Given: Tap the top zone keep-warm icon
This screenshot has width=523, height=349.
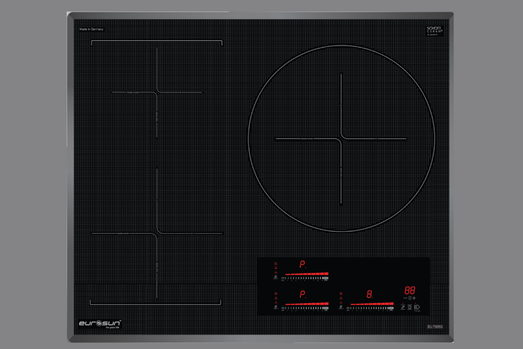Looking at the screenshot, I should [x=276, y=277].
